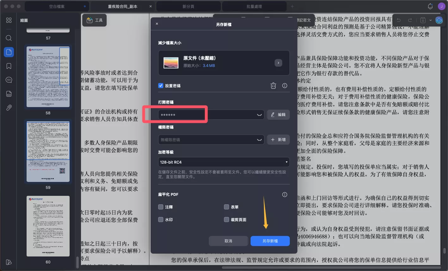Click the 新增 permission password button
This screenshot has width=448, height=271.
tap(278, 140)
